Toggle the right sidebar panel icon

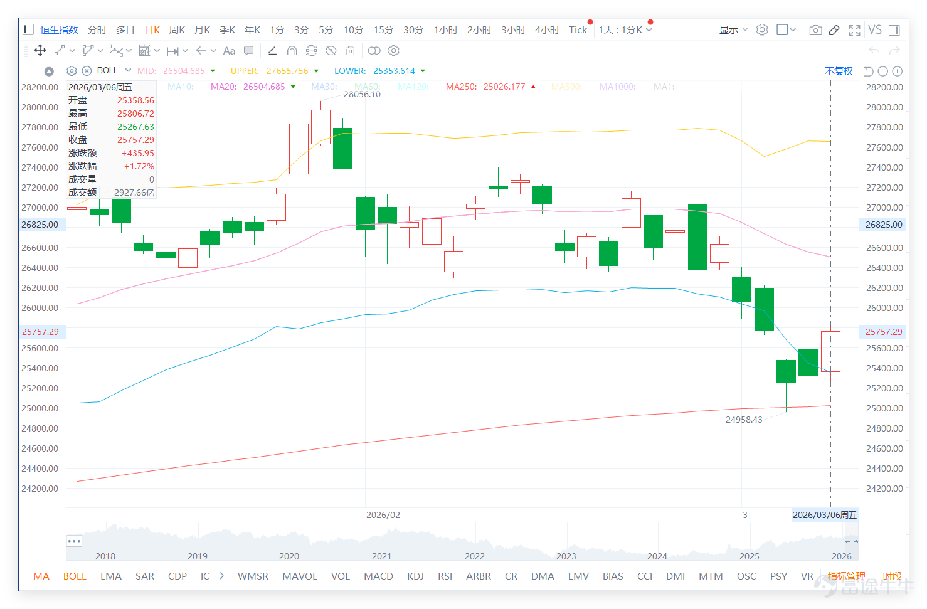[894, 29]
